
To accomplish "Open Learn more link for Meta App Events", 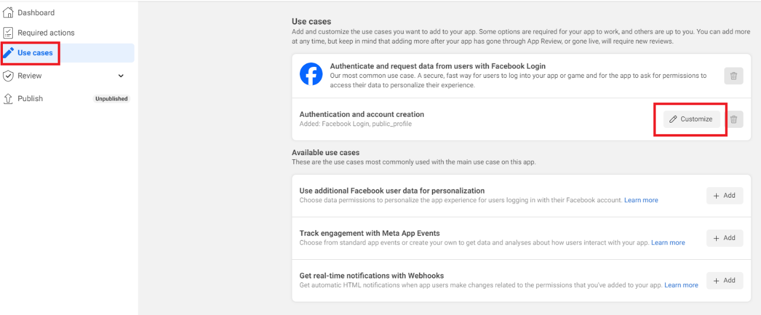I will (668, 242).
